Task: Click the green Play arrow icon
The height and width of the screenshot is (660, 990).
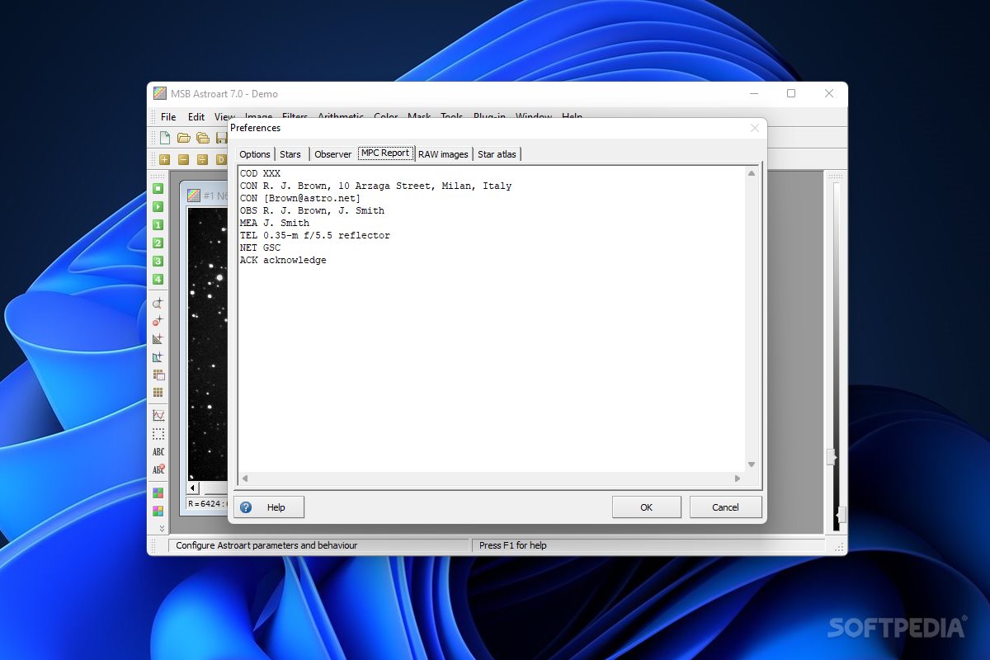Action: click(x=158, y=206)
